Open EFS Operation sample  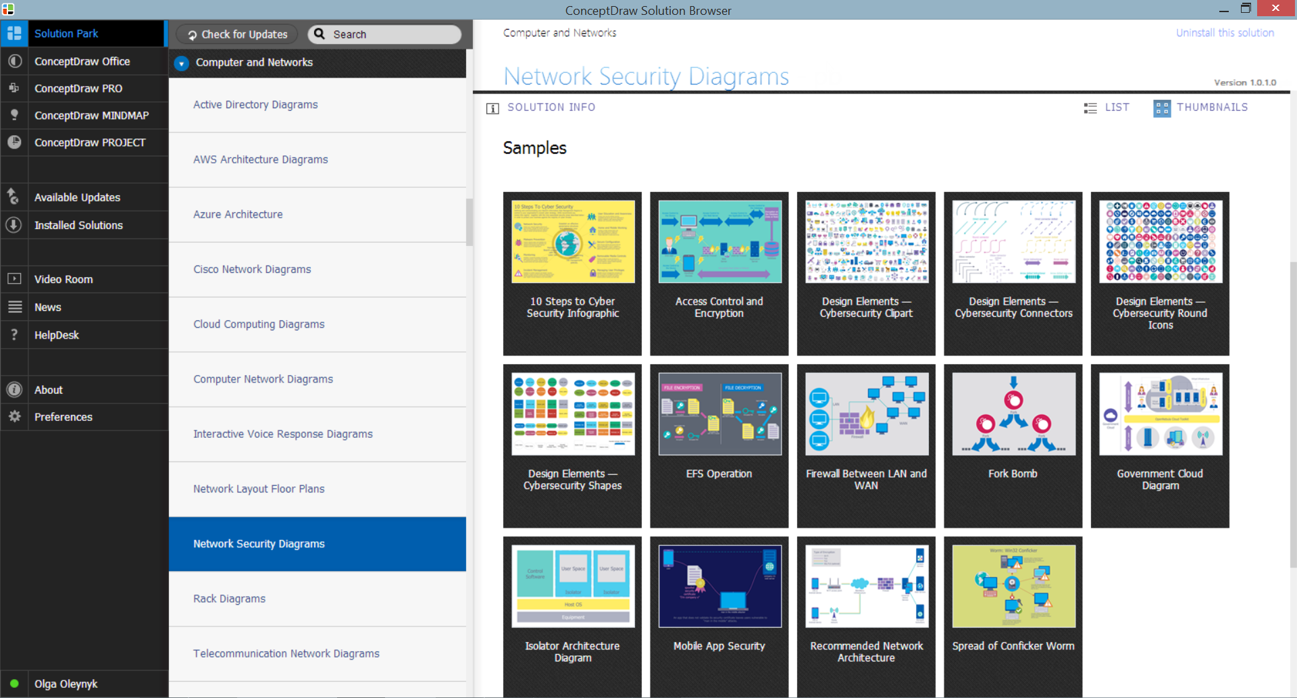point(719,446)
